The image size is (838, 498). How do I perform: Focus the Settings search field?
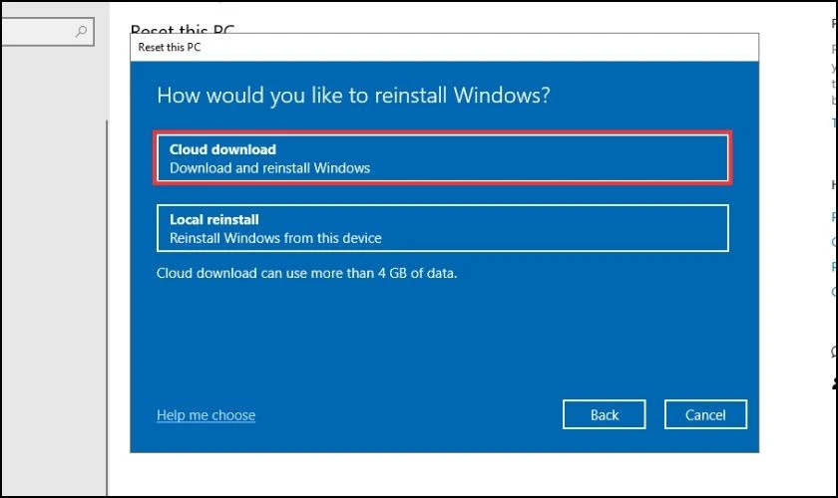pyautogui.click(x=47, y=32)
